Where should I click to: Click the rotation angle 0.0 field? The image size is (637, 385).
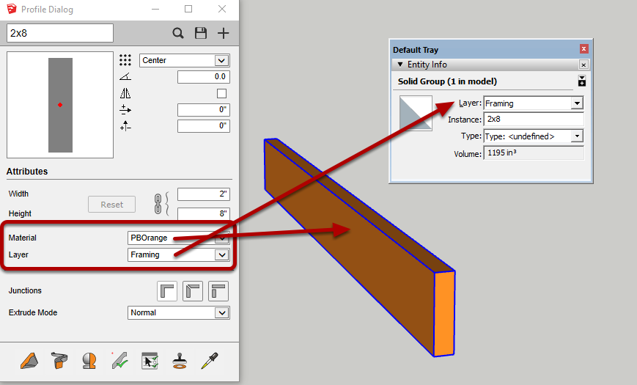[204, 77]
